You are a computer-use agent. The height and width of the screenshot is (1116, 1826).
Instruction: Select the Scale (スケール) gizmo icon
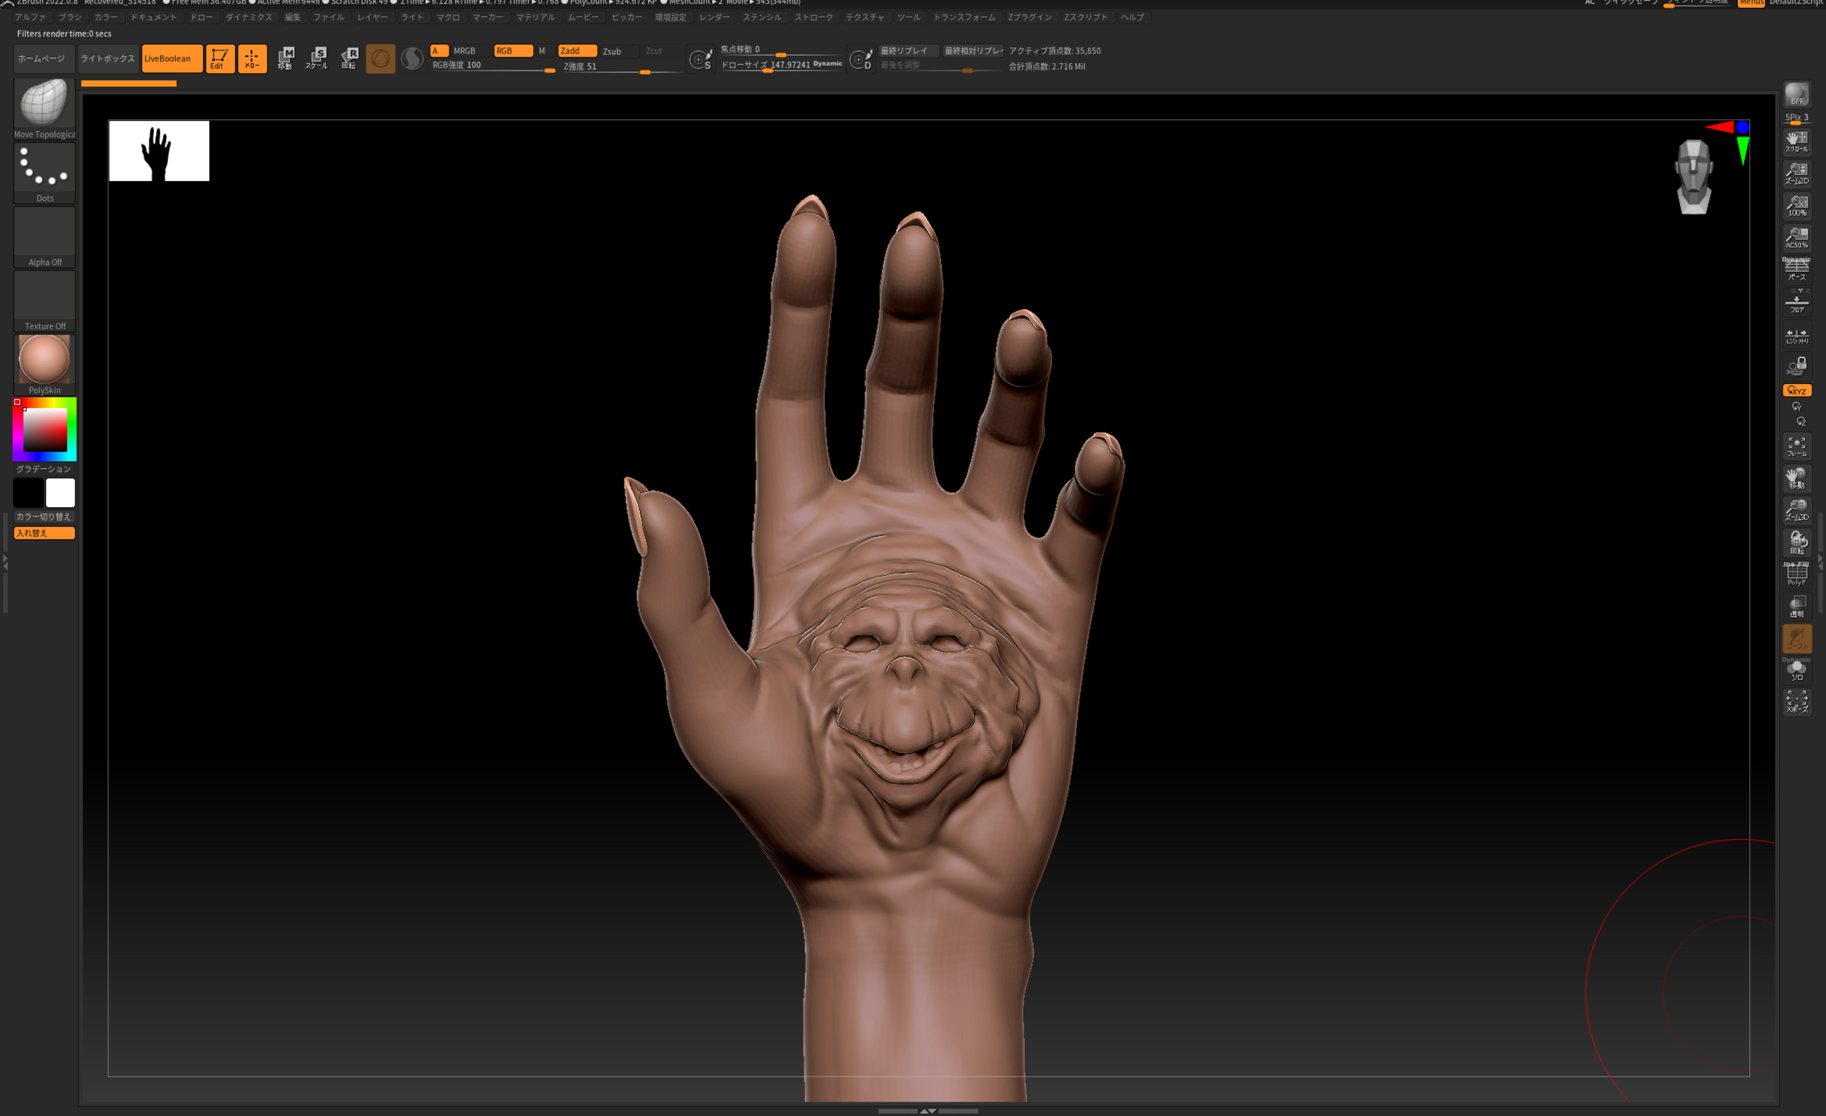point(317,58)
